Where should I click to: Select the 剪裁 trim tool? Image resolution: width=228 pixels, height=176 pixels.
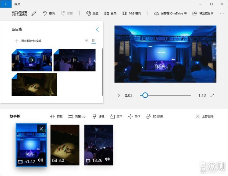56,116
